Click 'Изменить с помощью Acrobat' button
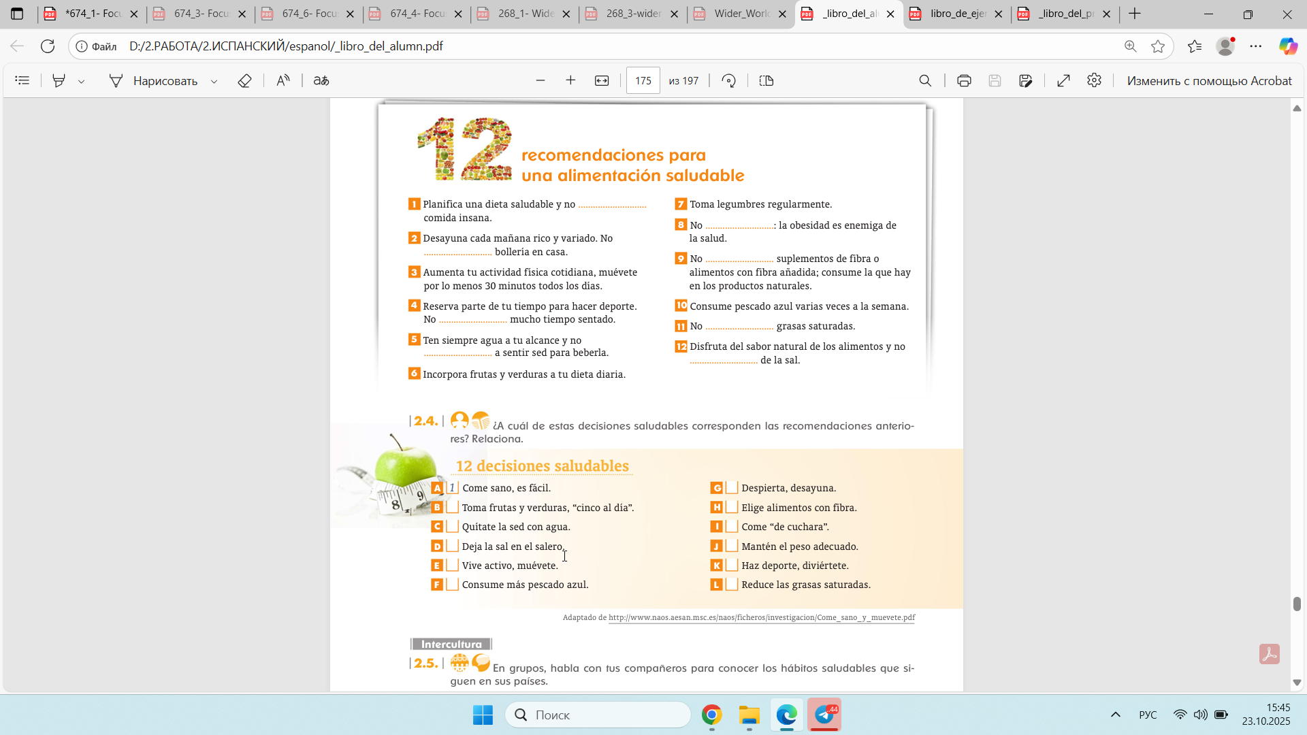 (x=1208, y=80)
